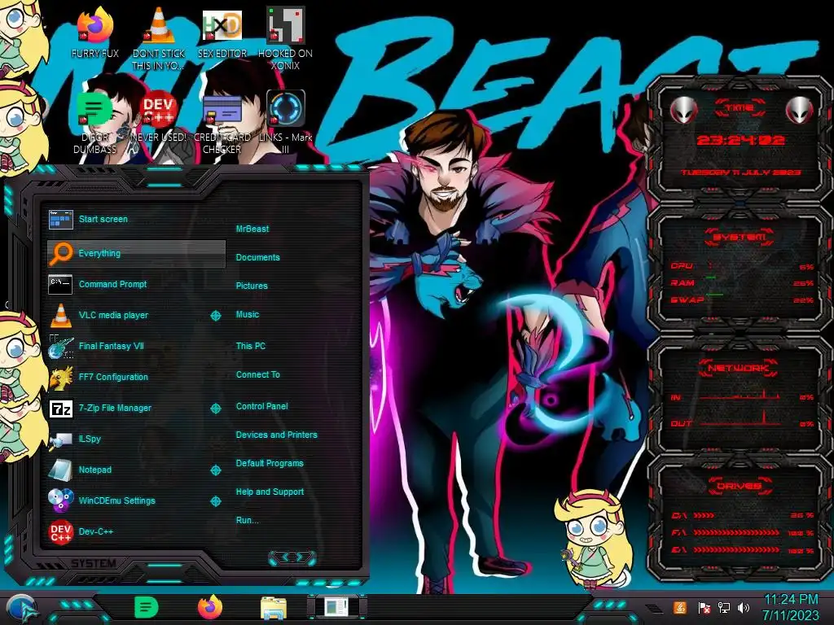
Task: Open the DONT STICK THIS VLC cone shortcut
Action: (x=159, y=37)
